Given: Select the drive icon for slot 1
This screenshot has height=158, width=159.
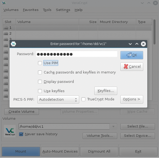Looking at the screenshot, I should click(6, 28).
